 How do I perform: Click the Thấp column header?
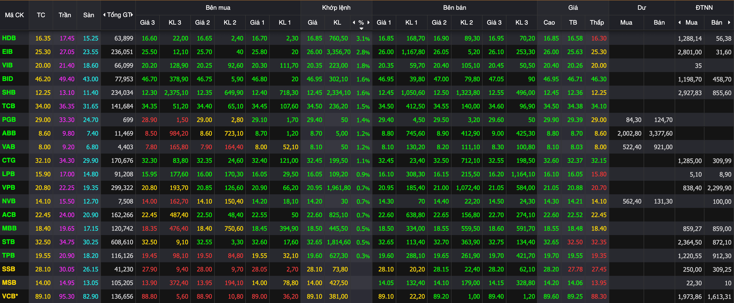coord(597,23)
